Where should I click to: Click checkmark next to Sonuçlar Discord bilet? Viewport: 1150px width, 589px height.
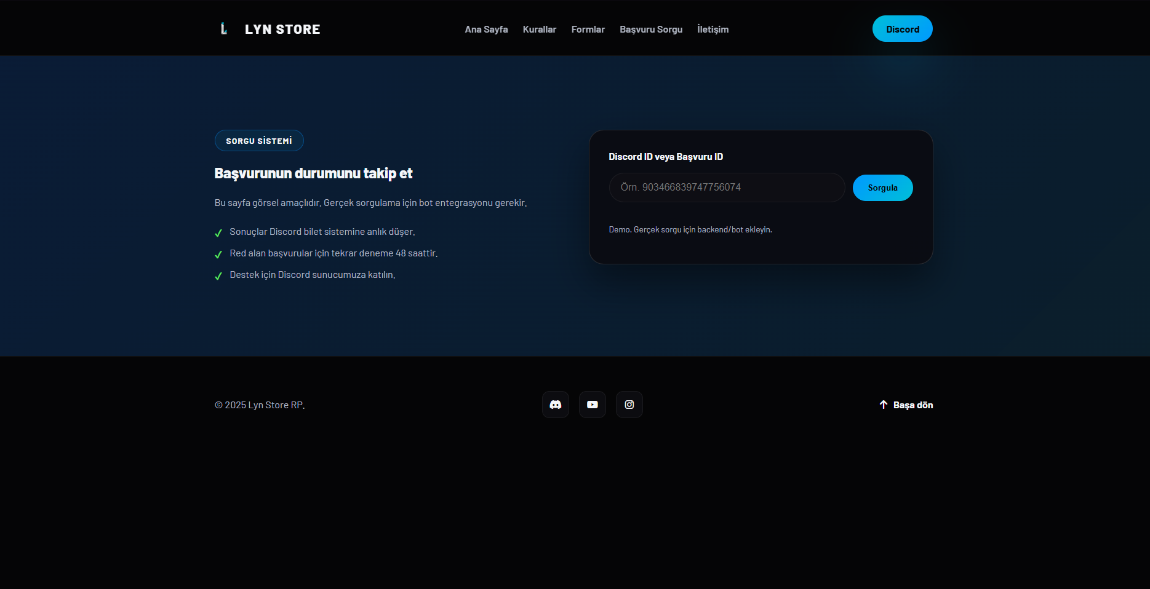tap(218, 233)
